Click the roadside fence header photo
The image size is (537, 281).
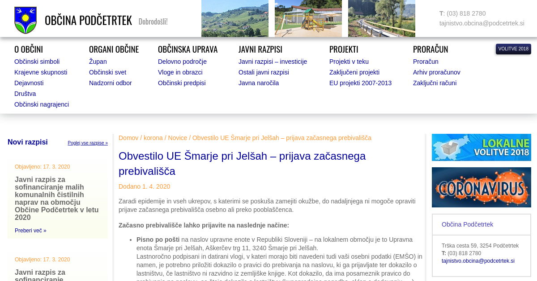click(x=381, y=18)
